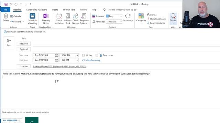
Task: Open the Categorize color menu
Action: point(141,18)
